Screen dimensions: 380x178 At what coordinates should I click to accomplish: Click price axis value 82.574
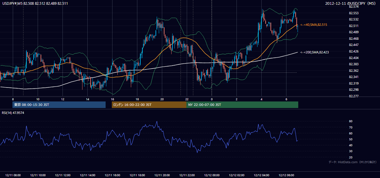click(354, 7)
